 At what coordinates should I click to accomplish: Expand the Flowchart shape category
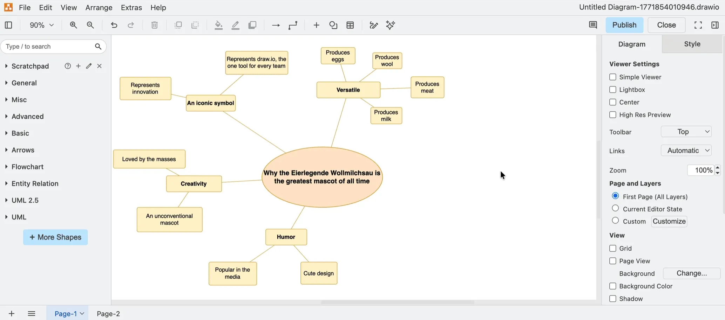tap(27, 167)
